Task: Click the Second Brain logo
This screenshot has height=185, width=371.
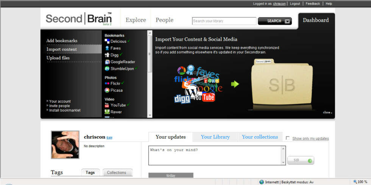Action: pos(79,18)
